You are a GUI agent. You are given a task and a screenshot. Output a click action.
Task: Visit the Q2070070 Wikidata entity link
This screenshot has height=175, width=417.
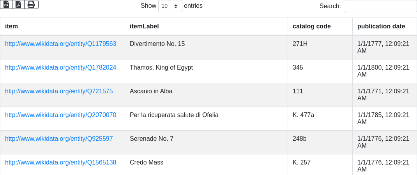tap(60, 115)
